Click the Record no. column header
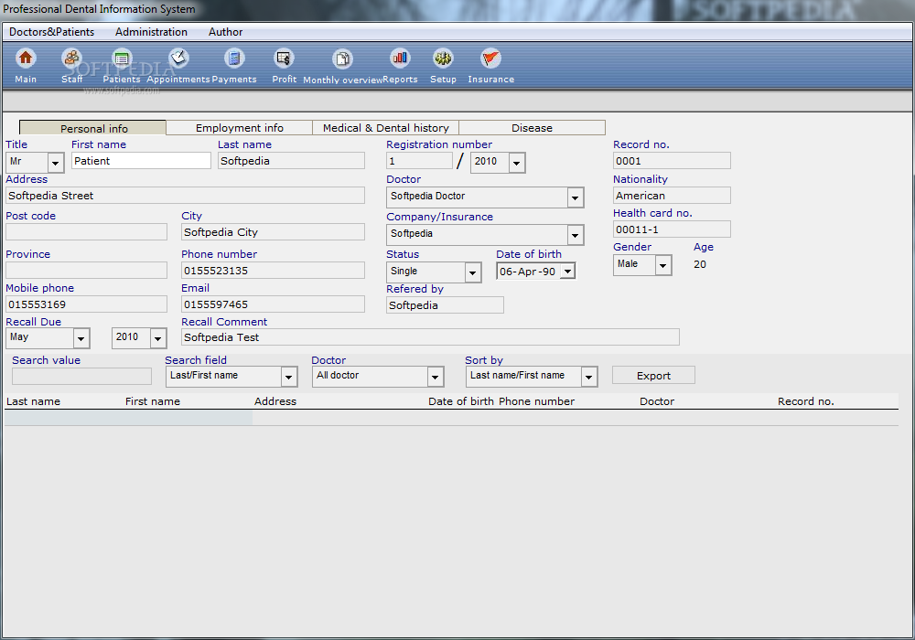This screenshot has width=915, height=640. tap(805, 401)
